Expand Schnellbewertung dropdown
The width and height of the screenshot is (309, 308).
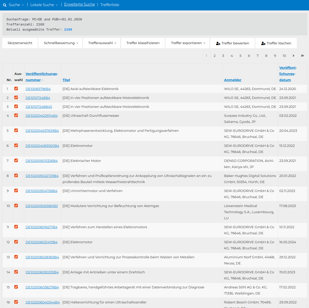tap(60, 43)
